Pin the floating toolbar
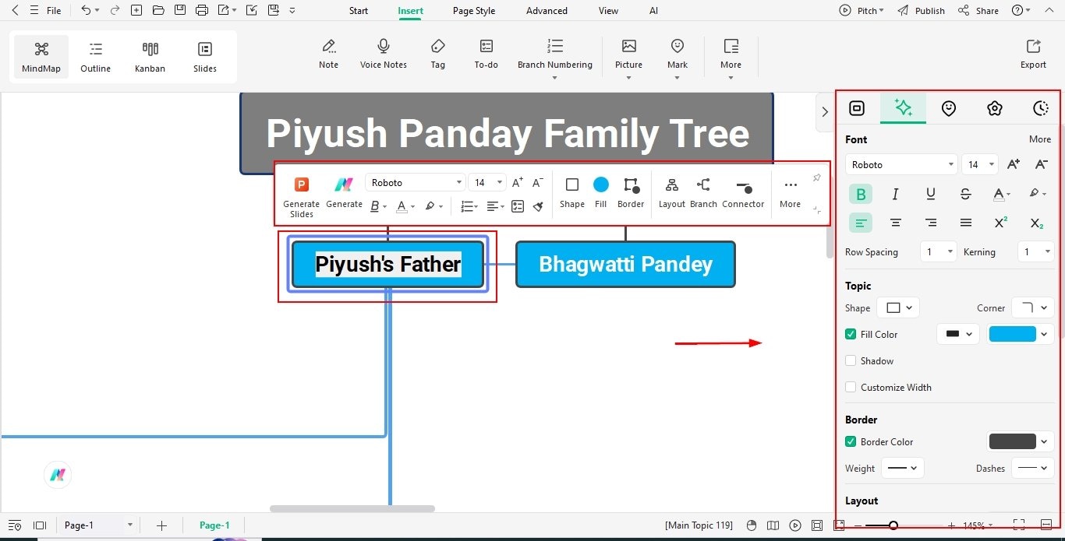 coord(817,178)
